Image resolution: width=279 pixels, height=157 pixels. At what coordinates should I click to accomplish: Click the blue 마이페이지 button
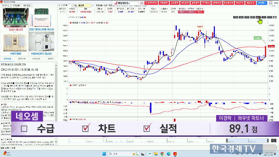tap(261, 3)
